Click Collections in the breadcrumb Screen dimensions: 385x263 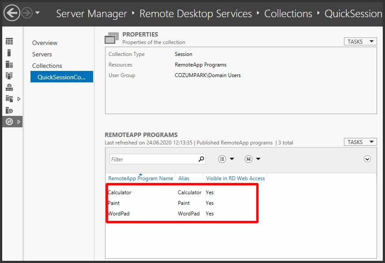tap(288, 14)
